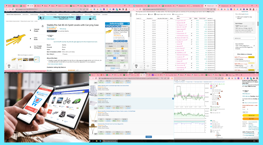Open Qty dropdown in bottom-right Amazon pane
Image resolution: width=263 pixels, height=145 pixels.
point(245,112)
